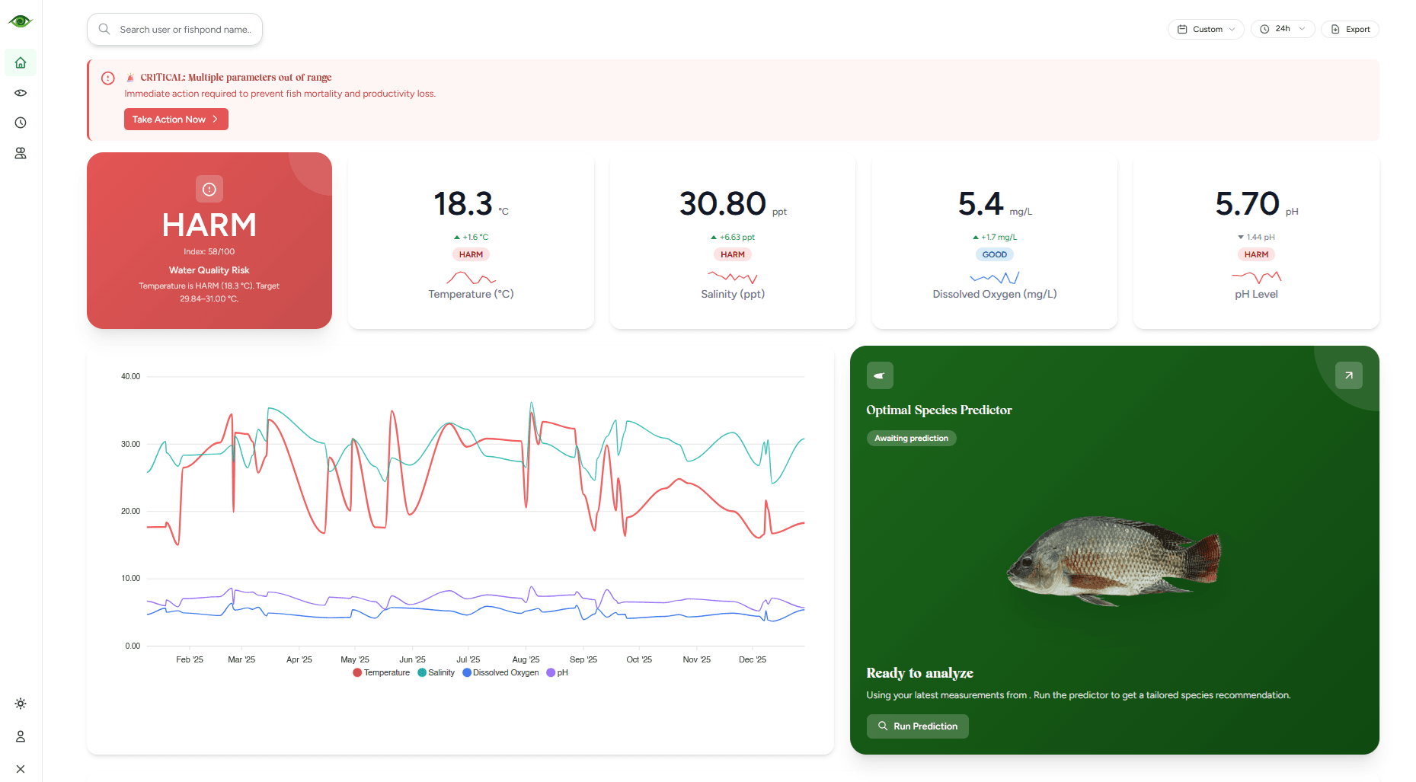Screen dimensions: 1416x782
Task: Click the tilapia fish image
Action: [x=1113, y=560]
